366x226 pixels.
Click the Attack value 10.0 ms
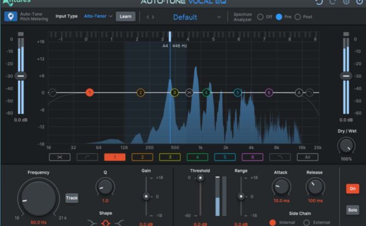click(281, 200)
